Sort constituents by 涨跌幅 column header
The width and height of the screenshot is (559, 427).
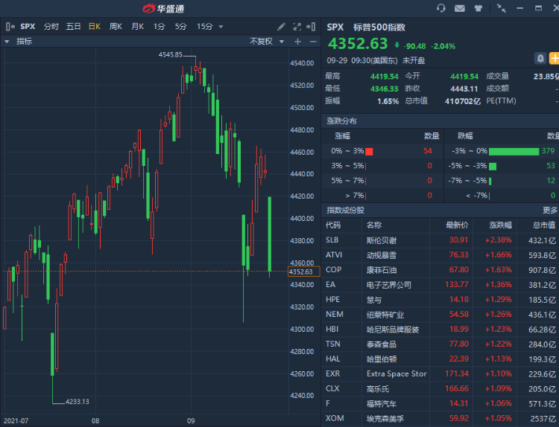click(500, 225)
